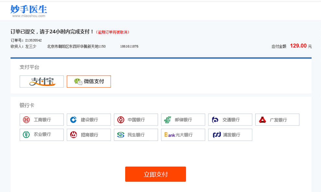Choose 民生银行 bank card option
This screenshot has height=192, width=321.
(136, 135)
